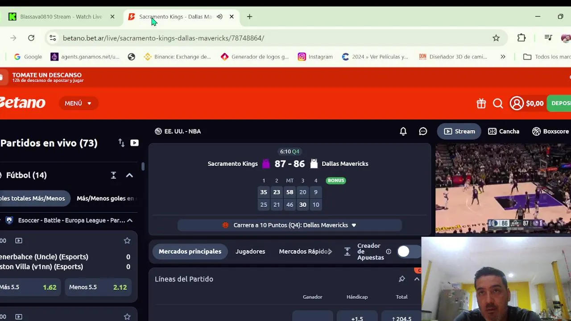Reload the current page

pos(31,38)
